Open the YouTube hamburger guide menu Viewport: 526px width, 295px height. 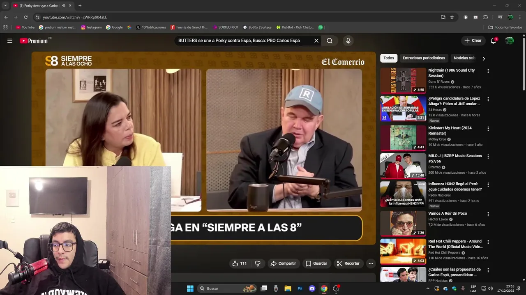coord(10,41)
